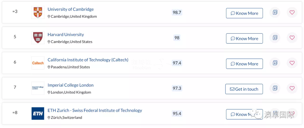The height and width of the screenshot is (128, 304).
Task: Click compare icon in Caltech row
Action: tap(275, 63)
